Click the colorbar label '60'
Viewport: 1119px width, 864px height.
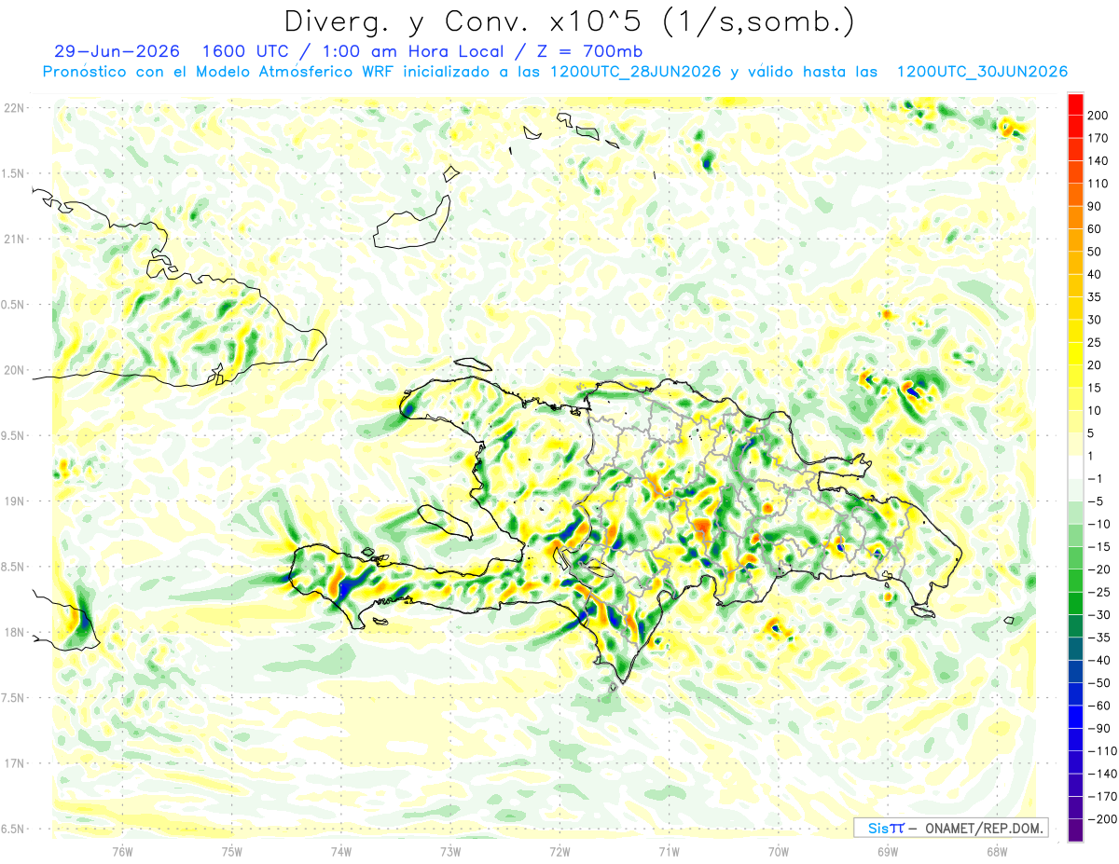coord(1096,228)
